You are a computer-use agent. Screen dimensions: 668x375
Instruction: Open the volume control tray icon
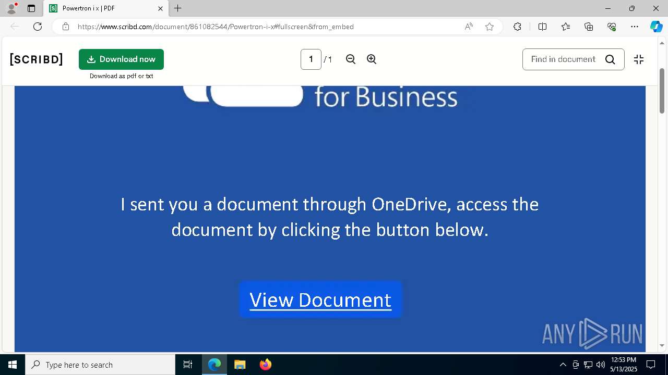pos(601,365)
